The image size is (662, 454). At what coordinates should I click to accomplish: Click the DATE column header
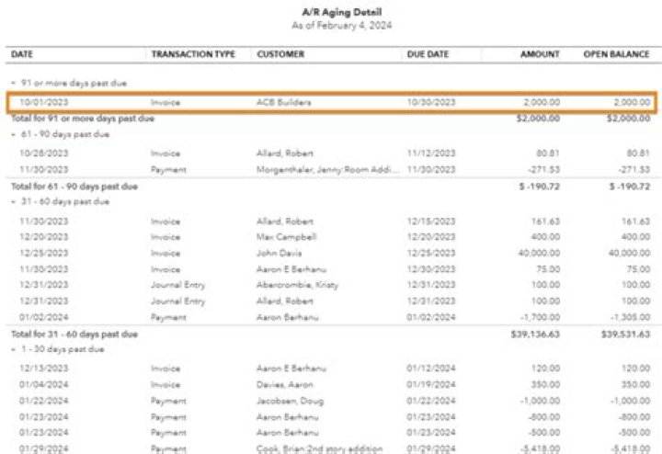(22, 54)
